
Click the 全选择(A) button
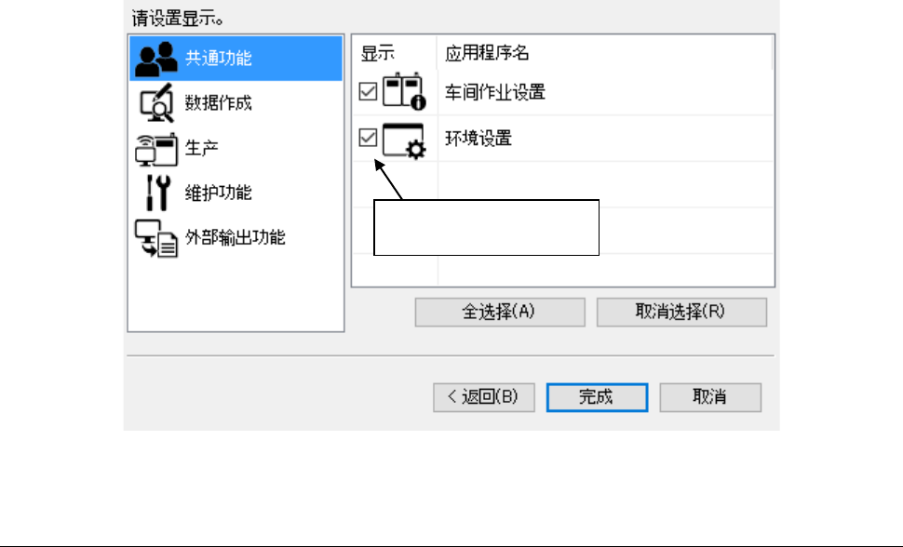coord(500,312)
